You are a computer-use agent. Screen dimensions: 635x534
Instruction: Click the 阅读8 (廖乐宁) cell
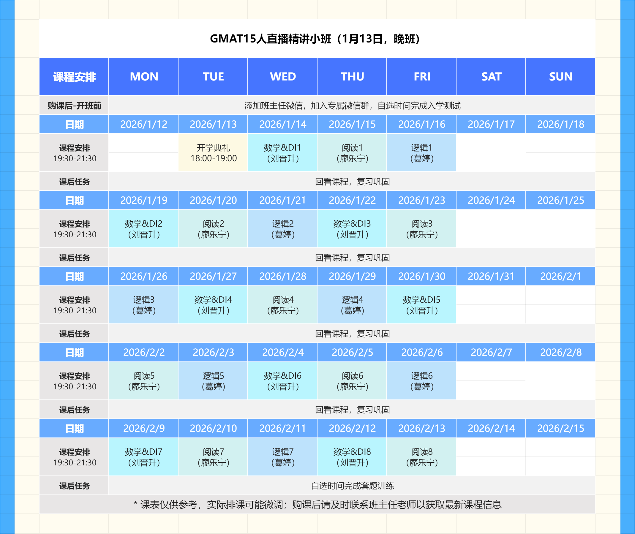pos(421,457)
